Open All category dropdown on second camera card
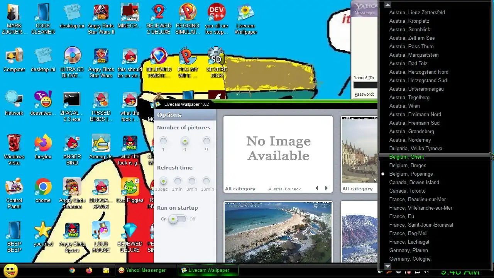Viewport: 494px width, 278px height. [357, 189]
